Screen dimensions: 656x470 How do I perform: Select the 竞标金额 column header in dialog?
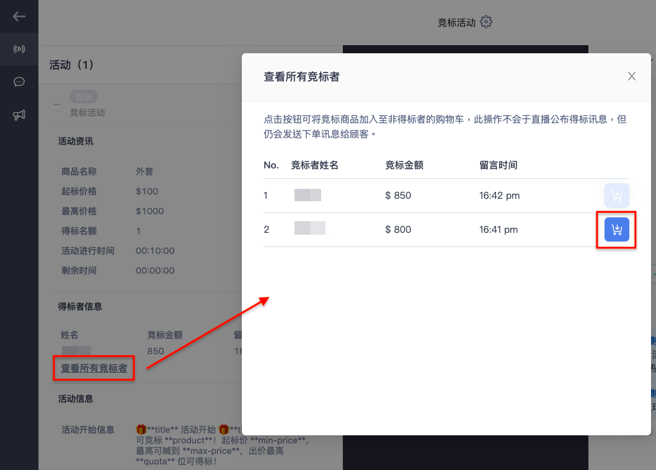(404, 165)
